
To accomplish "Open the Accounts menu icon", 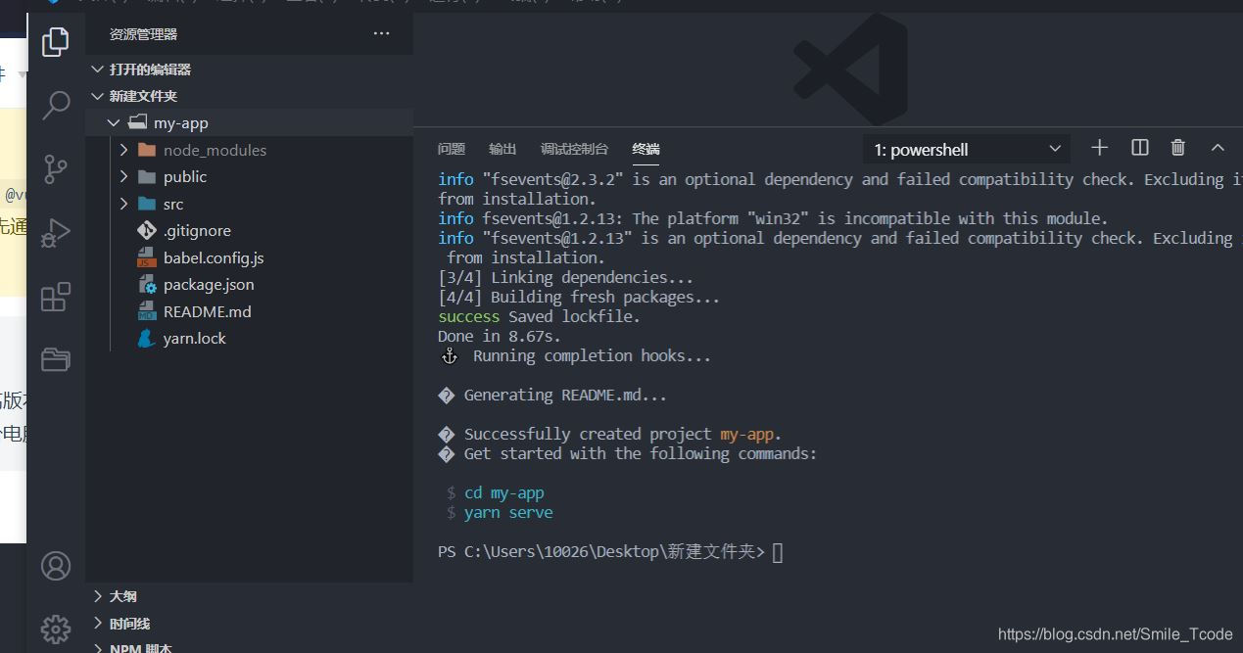I will pyautogui.click(x=56, y=566).
